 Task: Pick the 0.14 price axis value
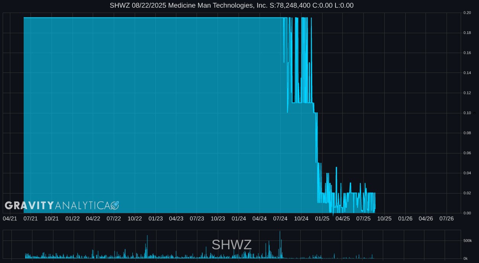467,73
